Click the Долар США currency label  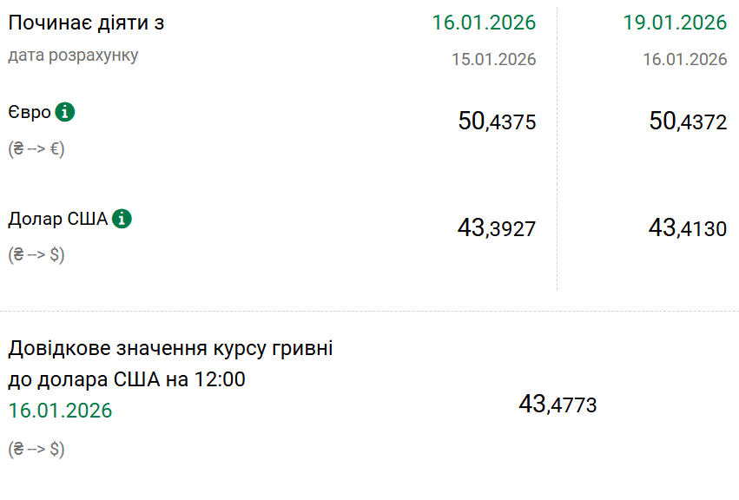[57, 219]
